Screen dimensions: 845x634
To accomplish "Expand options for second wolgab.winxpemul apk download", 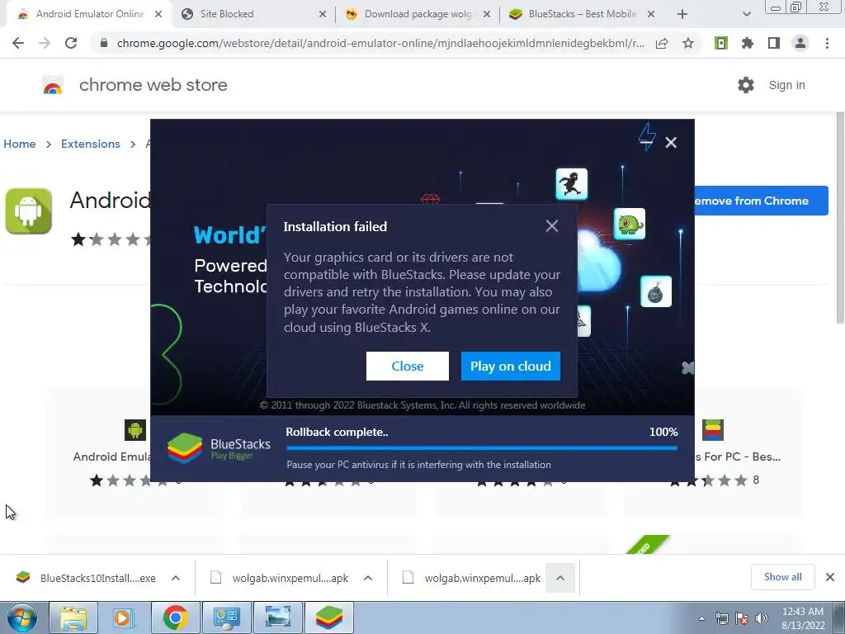I will click(x=560, y=578).
